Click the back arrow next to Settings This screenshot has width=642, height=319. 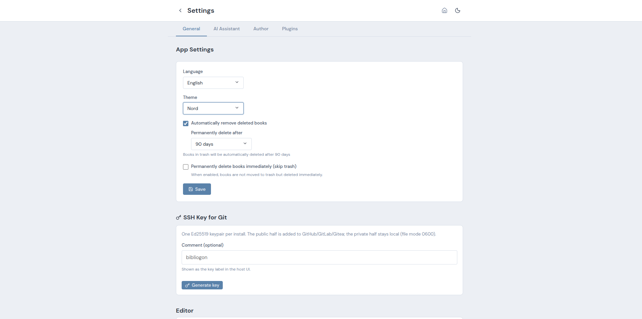pyautogui.click(x=180, y=10)
